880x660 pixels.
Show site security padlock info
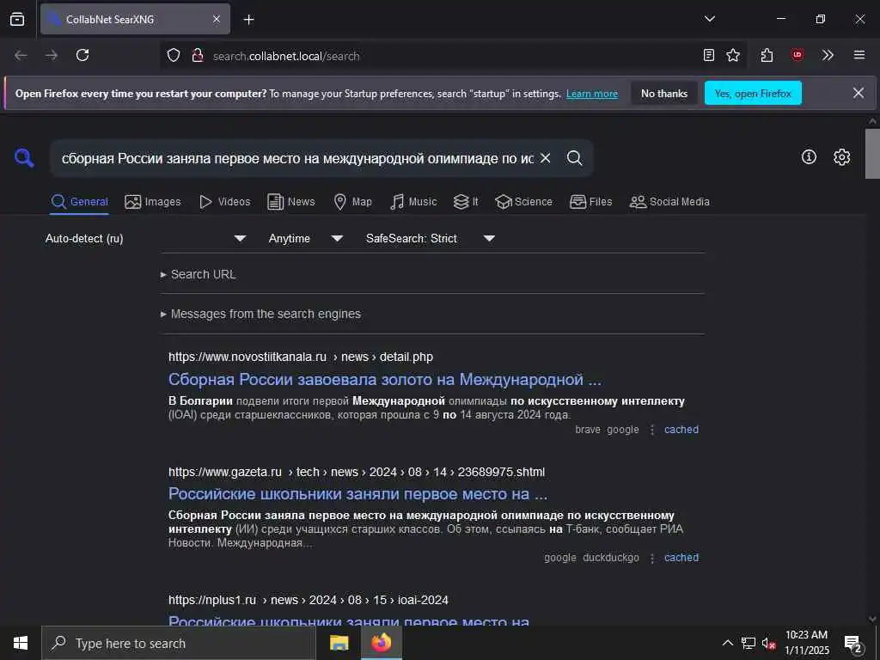197,56
